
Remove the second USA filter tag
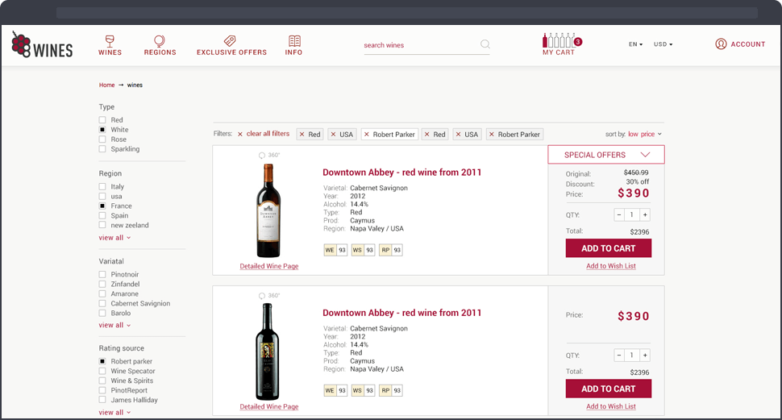click(x=459, y=134)
